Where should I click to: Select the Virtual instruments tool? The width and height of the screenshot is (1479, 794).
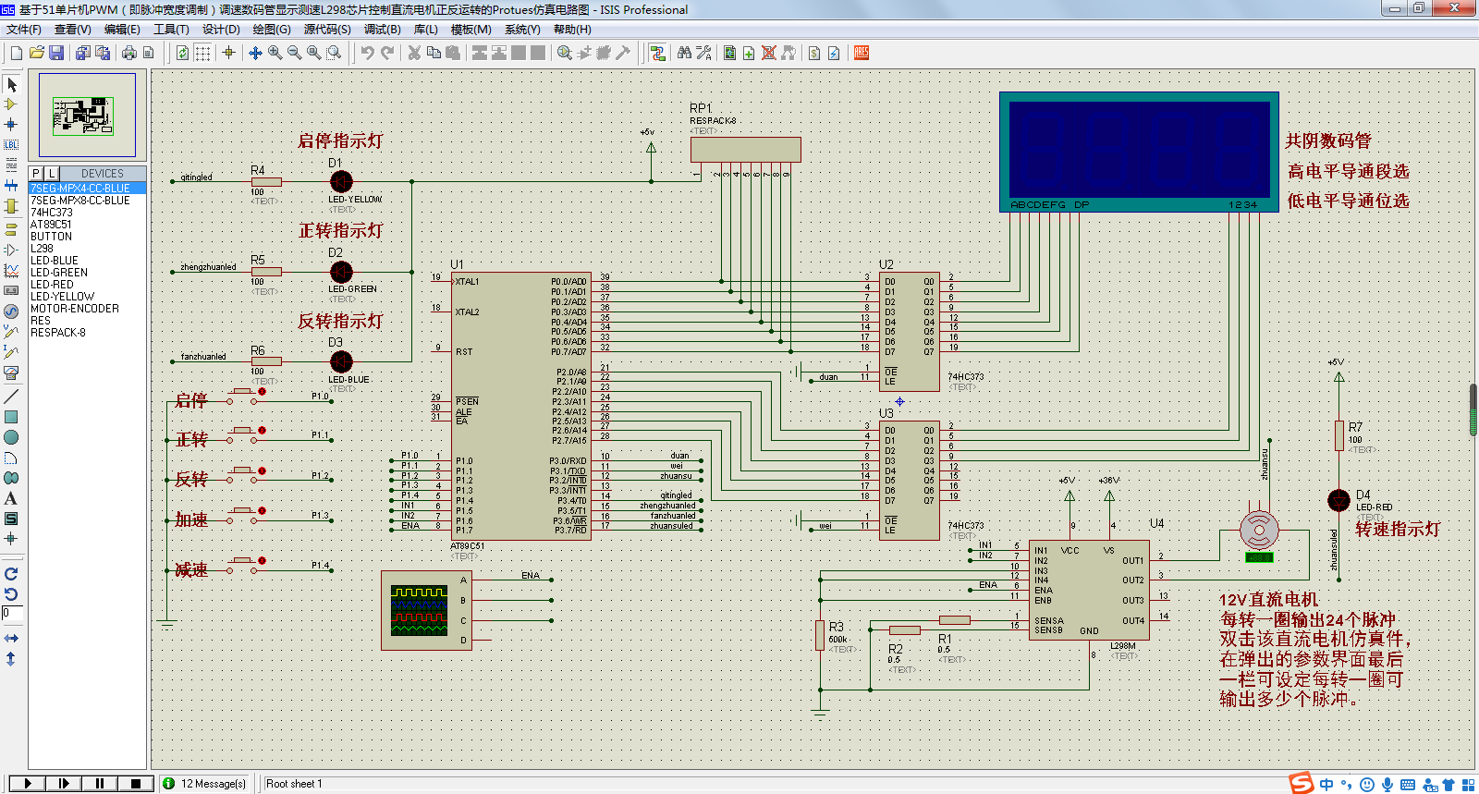click(11, 373)
